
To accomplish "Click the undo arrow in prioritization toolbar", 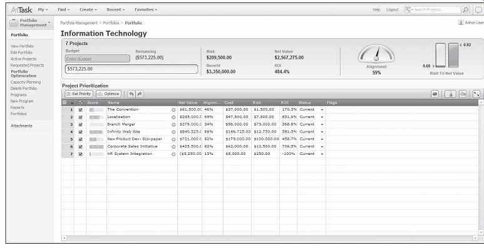I will (x=131, y=94).
